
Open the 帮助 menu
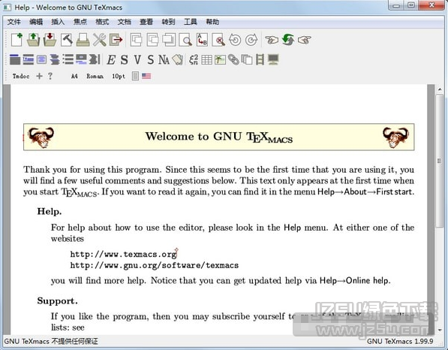tap(212, 22)
